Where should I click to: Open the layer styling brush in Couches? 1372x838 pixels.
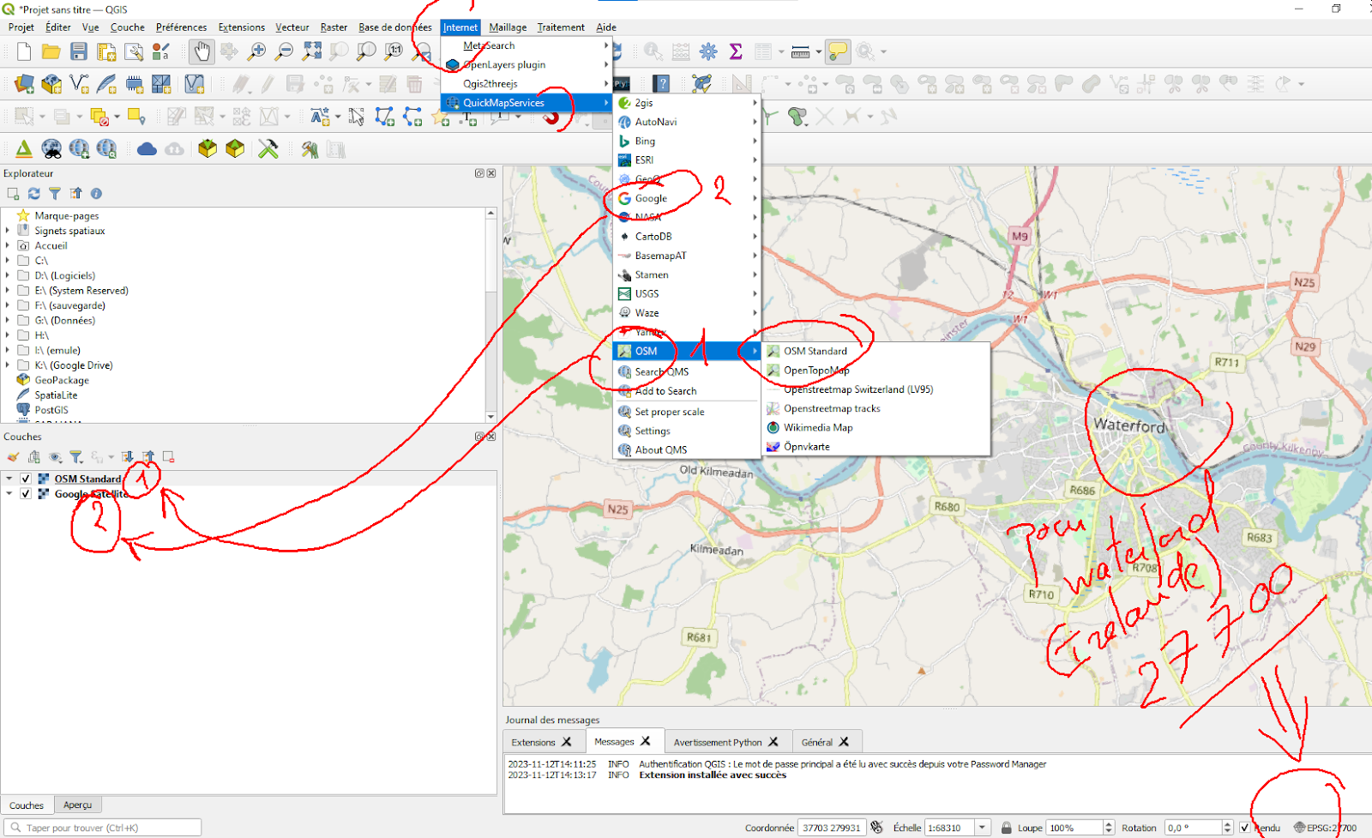click(13, 457)
